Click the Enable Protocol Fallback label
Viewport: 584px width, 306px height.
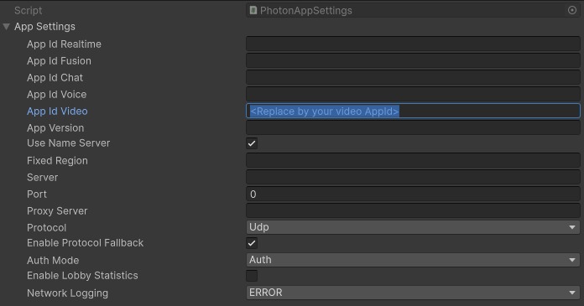click(x=86, y=243)
